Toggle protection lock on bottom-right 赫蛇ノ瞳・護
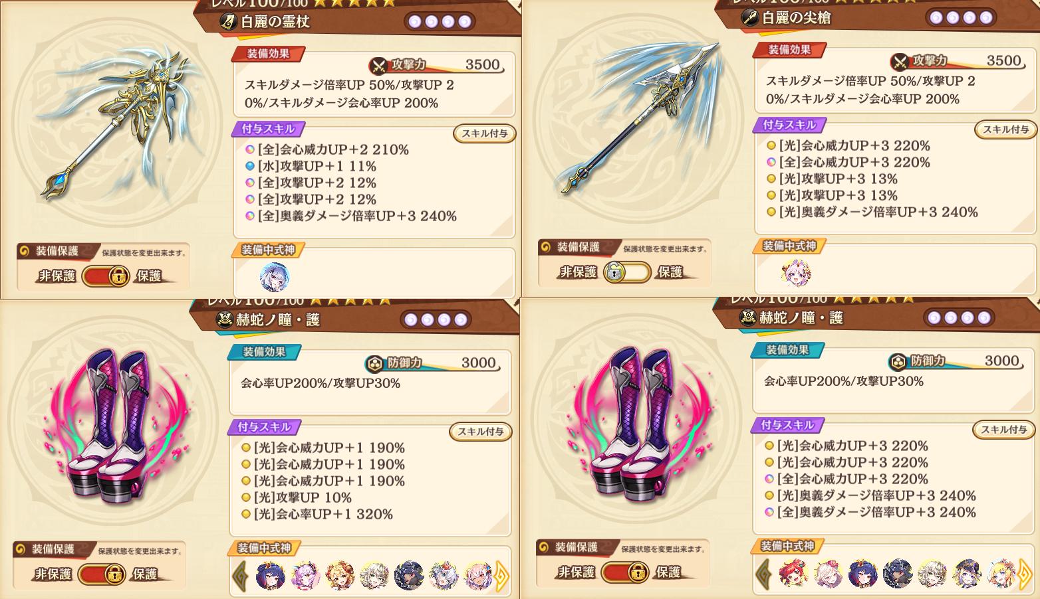 click(624, 572)
